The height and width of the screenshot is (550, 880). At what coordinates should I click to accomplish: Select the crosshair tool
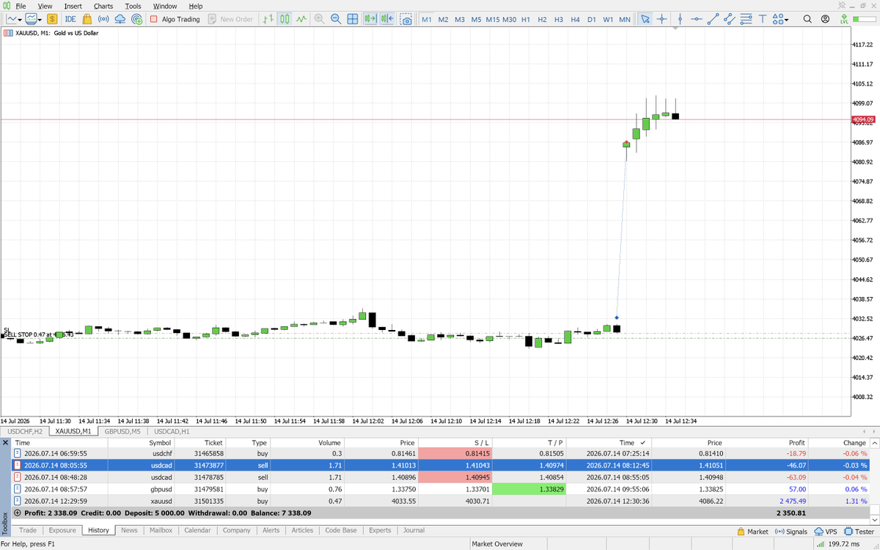click(x=661, y=19)
